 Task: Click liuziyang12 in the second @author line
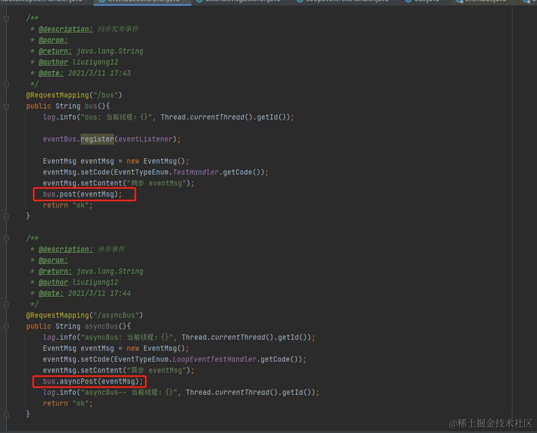click(x=95, y=283)
